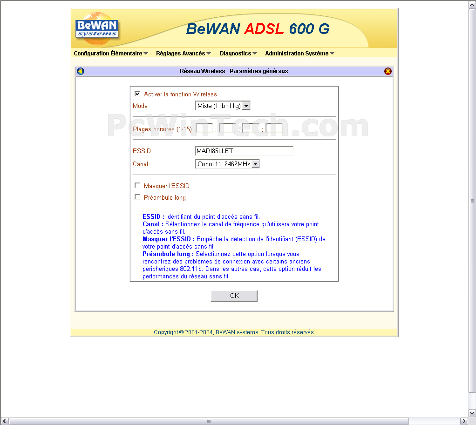
Task: Click the Plages horaires (1-15) label
Action: (162, 129)
